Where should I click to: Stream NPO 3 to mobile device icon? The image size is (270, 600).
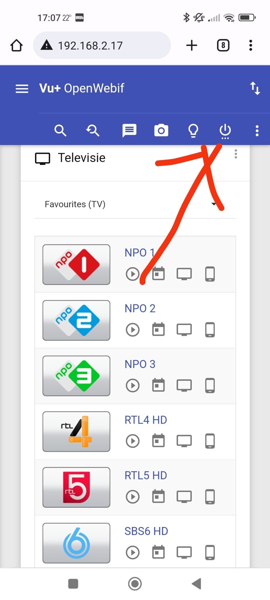(x=210, y=385)
